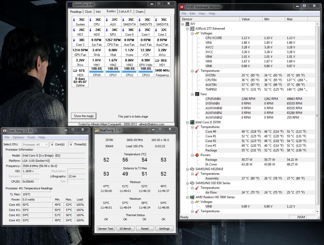
Task: Click the VID 1.1859 v field
Action: tap(31, 171)
